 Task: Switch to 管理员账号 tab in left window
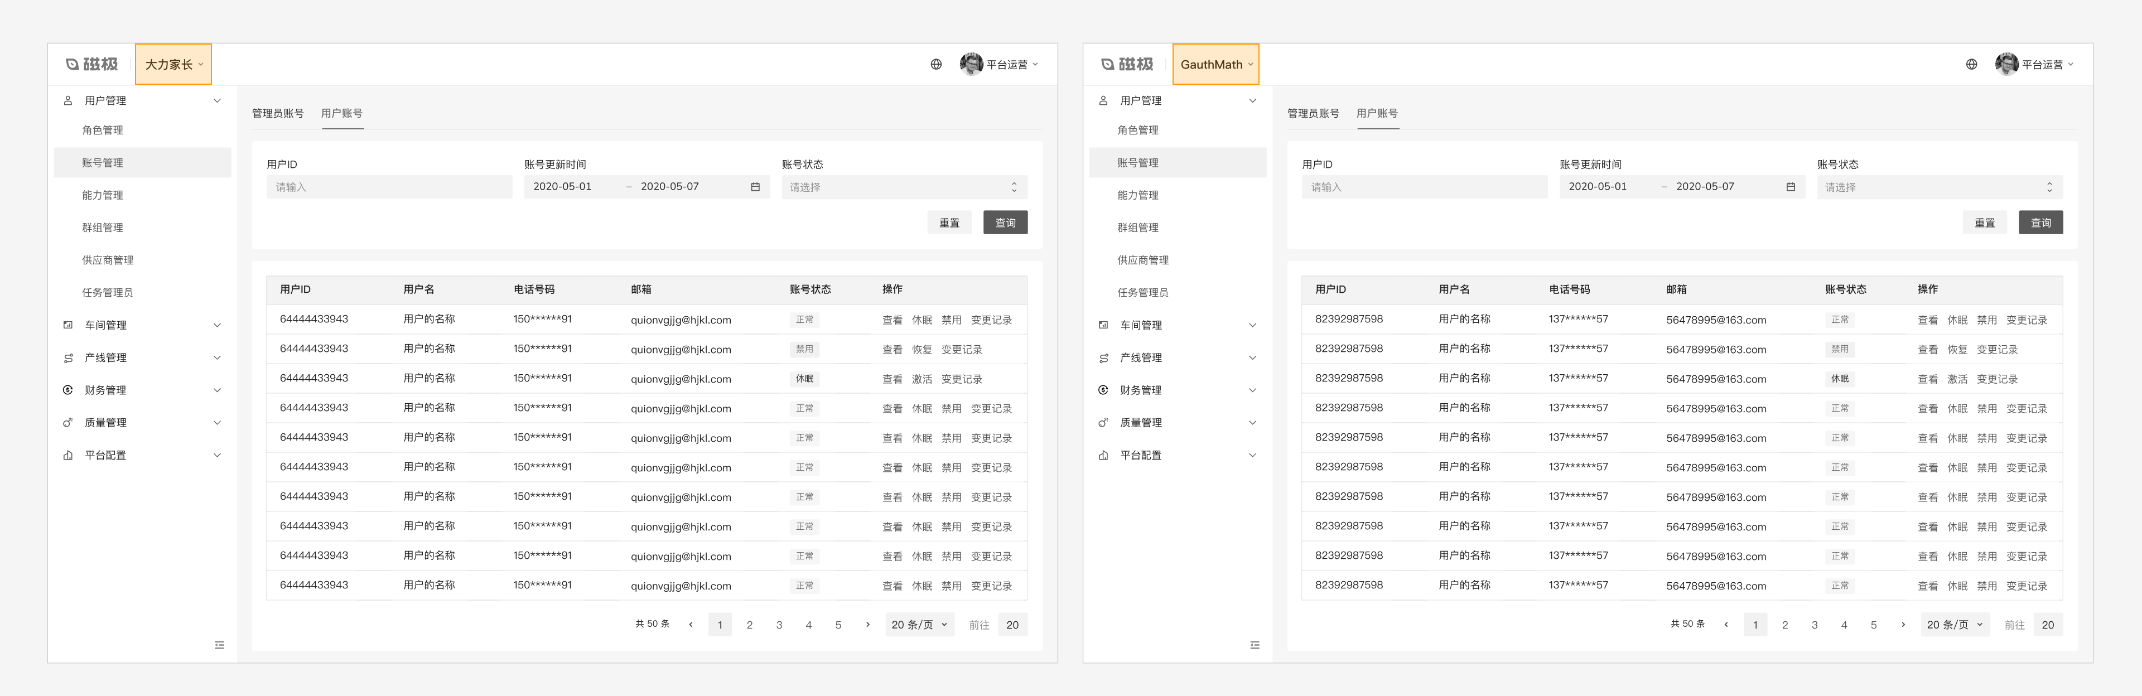[278, 113]
